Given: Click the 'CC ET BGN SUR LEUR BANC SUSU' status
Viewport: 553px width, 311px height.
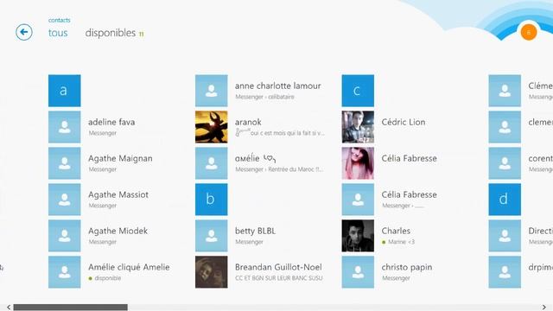Looking at the screenshot, I should pos(278,278).
